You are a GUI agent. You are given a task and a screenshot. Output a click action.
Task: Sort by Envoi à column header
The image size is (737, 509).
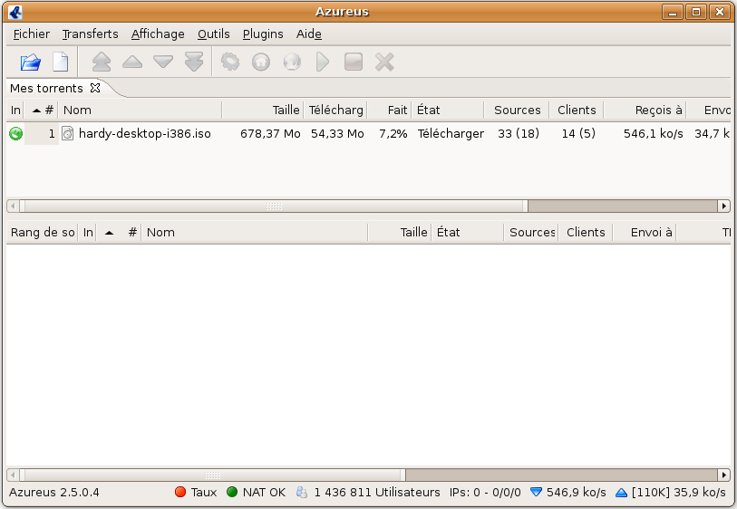pyautogui.click(x=645, y=232)
